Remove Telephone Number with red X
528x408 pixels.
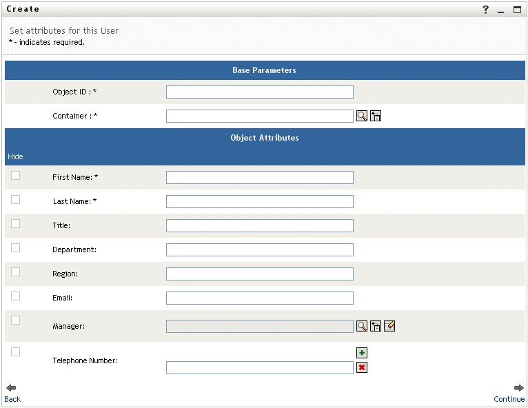362,367
